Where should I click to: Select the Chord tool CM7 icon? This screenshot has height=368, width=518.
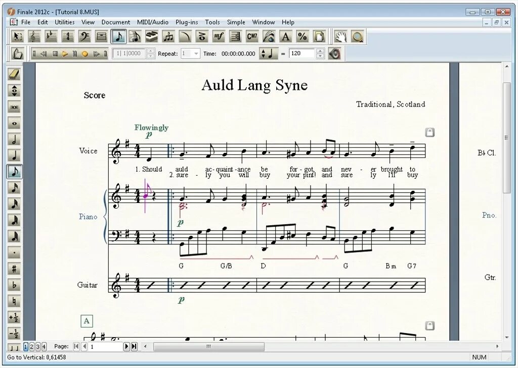click(x=252, y=36)
